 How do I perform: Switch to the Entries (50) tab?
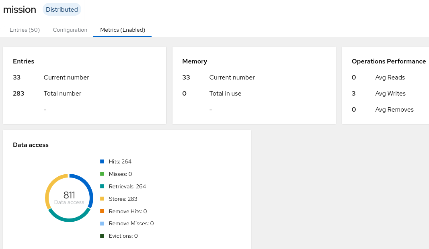click(25, 30)
